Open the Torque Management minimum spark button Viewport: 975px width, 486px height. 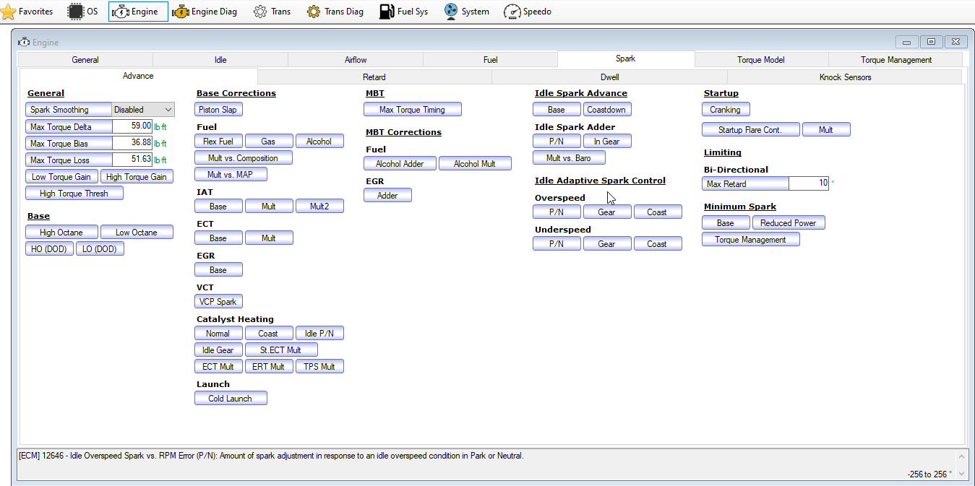(x=750, y=240)
